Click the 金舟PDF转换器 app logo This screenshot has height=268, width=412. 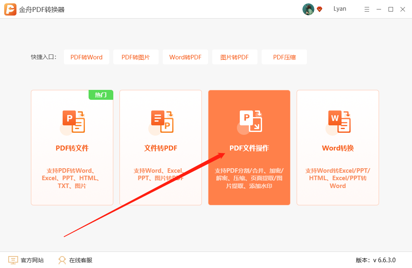10,9
